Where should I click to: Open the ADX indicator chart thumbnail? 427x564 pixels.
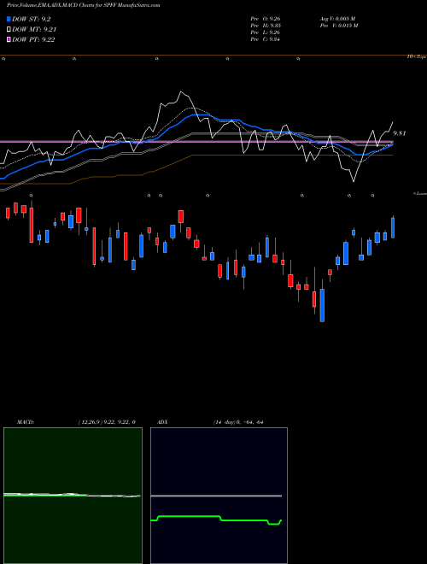pos(219,496)
